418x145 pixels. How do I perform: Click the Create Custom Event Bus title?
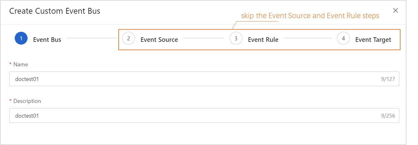[55, 11]
